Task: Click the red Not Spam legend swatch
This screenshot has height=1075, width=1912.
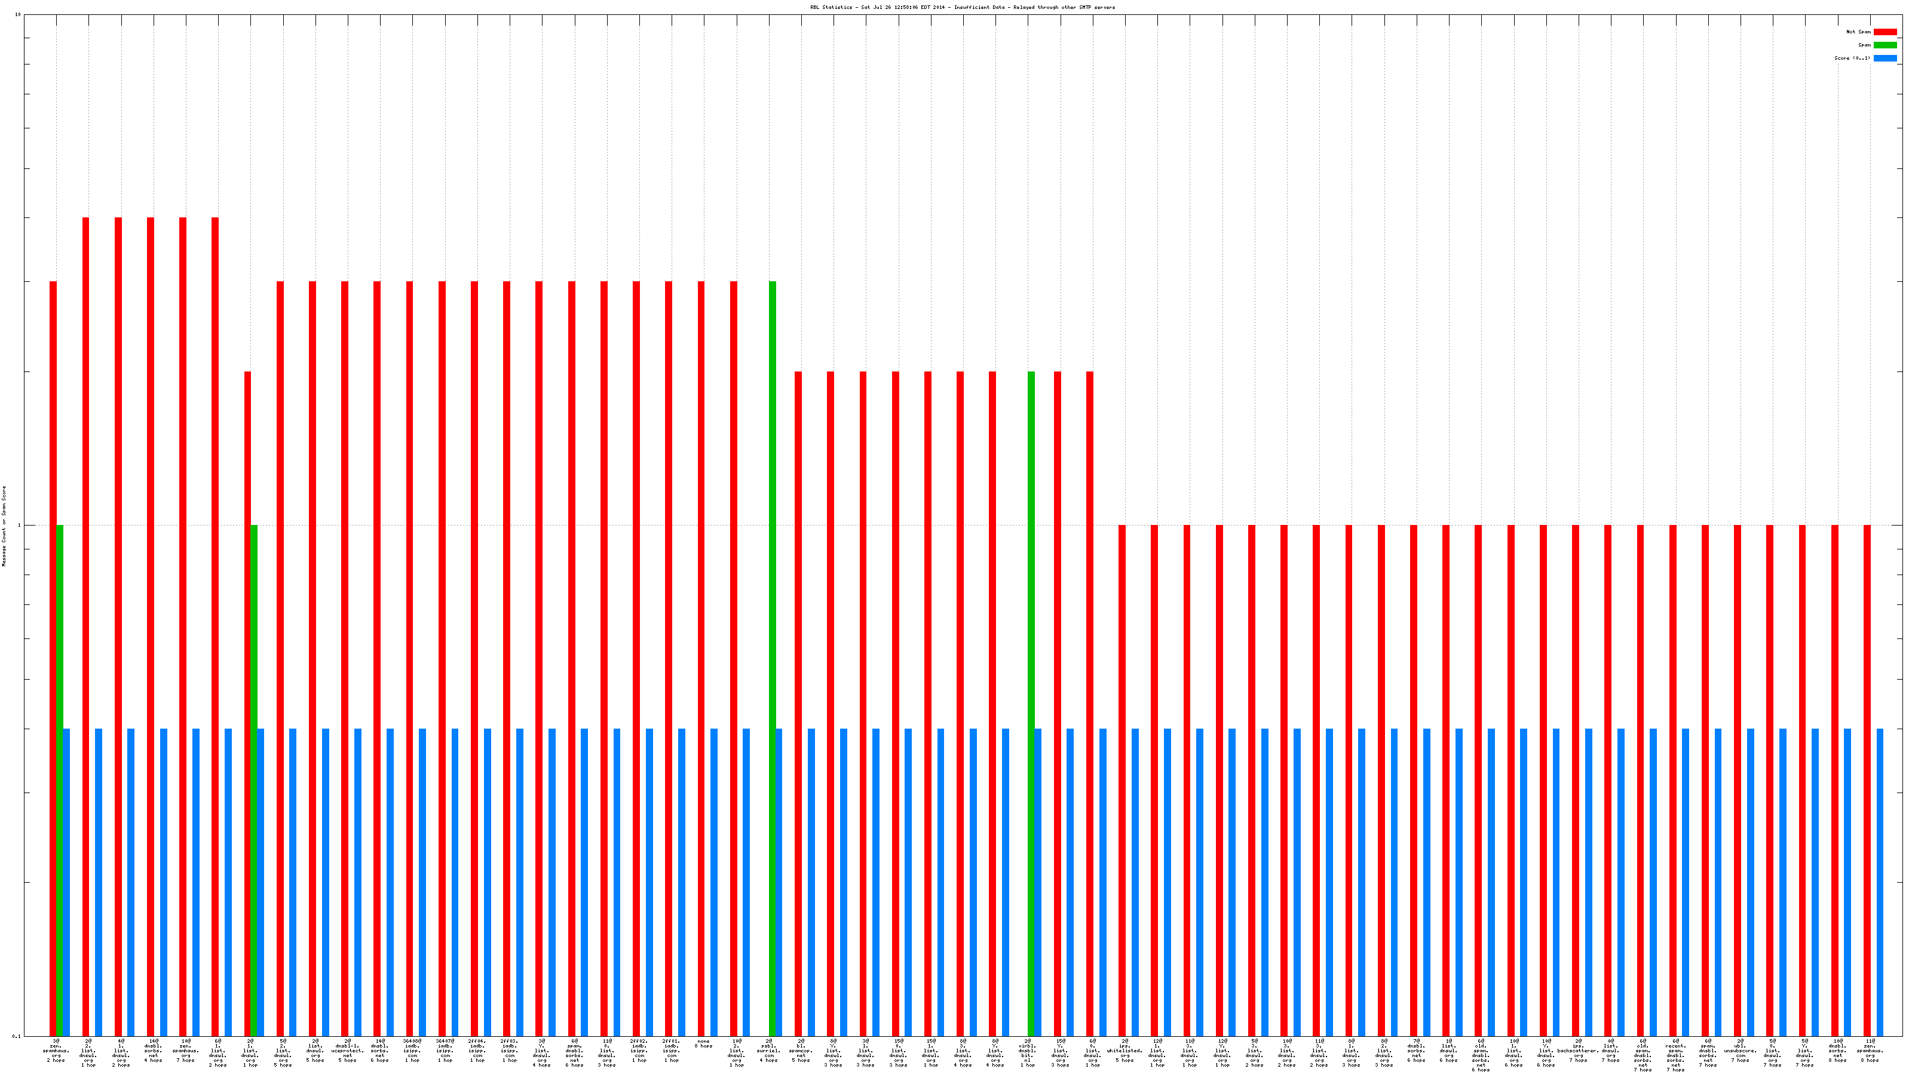Action: pyautogui.click(x=1885, y=32)
